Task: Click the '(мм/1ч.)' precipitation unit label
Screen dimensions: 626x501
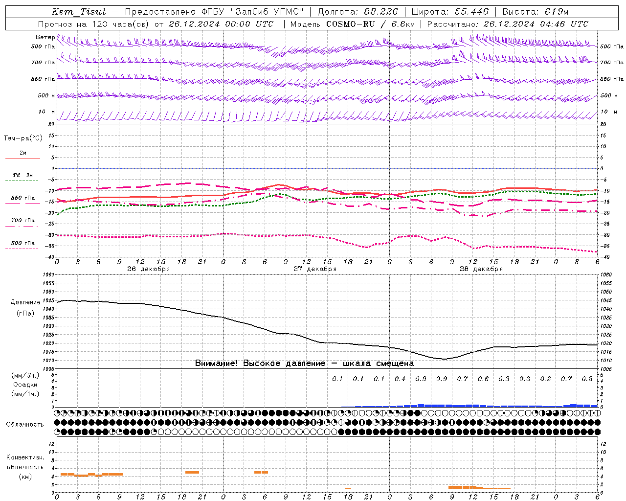Action: click(x=25, y=394)
